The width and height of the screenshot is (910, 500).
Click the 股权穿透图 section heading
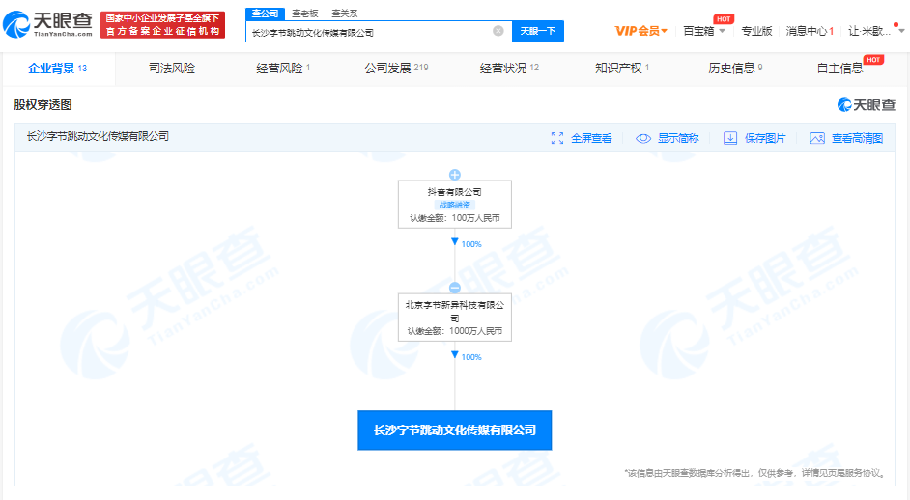(x=43, y=105)
